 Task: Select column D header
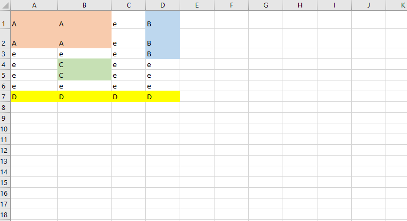click(x=163, y=5)
